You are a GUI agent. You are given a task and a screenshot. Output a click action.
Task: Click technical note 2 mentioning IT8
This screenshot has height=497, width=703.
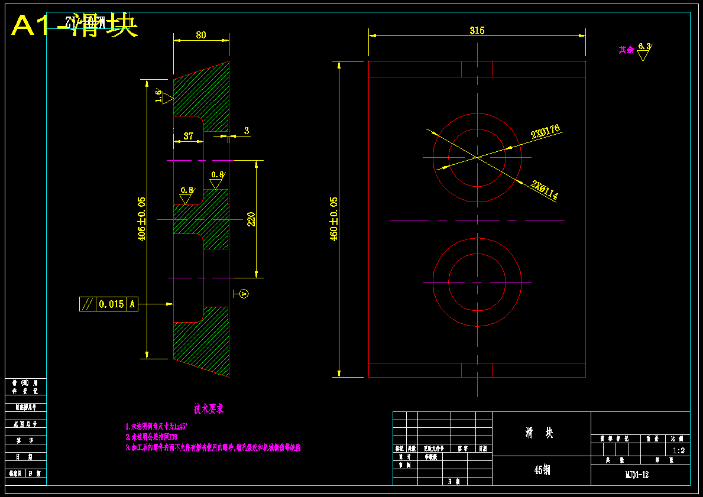pos(151,437)
